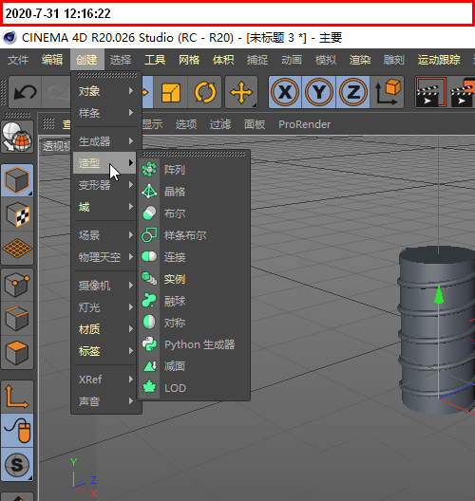Toggle Y axis lock
This screenshot has height=501, width=475.
319,92
